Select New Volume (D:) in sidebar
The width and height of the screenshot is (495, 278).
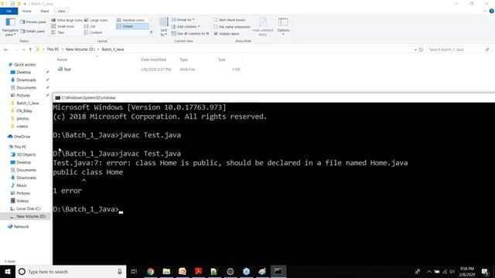click(31, 216)
